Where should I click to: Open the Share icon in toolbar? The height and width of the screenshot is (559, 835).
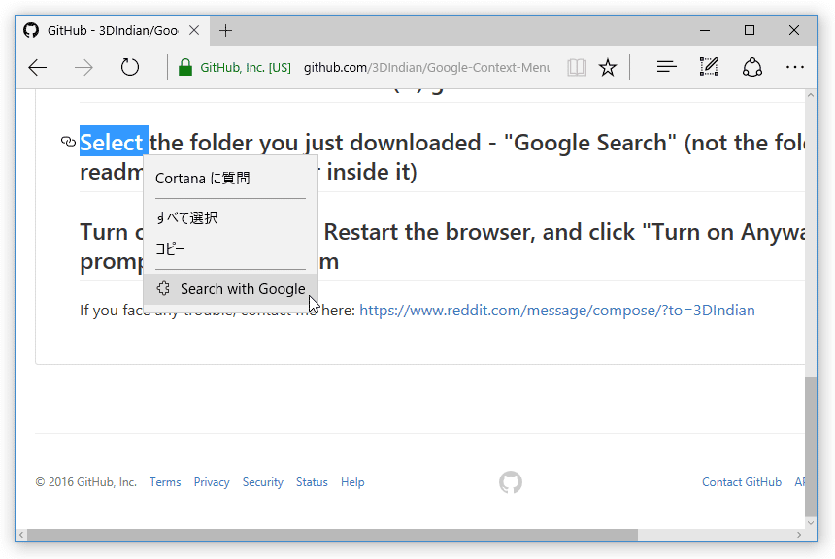(x=752, y=68)
